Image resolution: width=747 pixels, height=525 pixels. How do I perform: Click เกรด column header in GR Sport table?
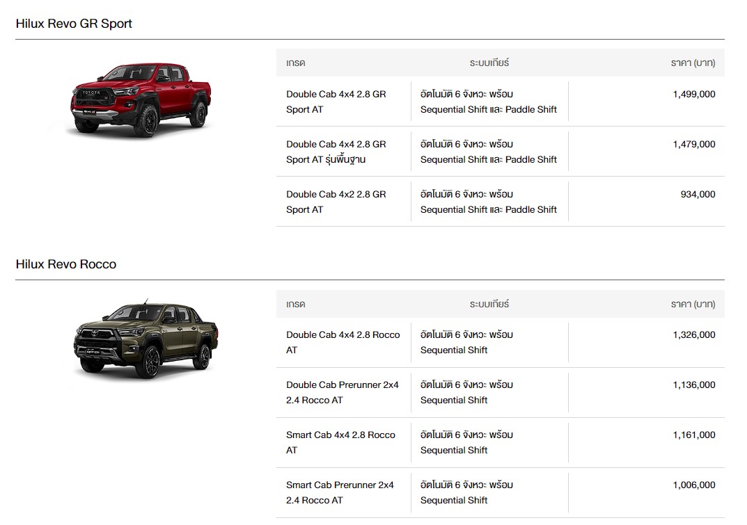click(x=296, y=63)
